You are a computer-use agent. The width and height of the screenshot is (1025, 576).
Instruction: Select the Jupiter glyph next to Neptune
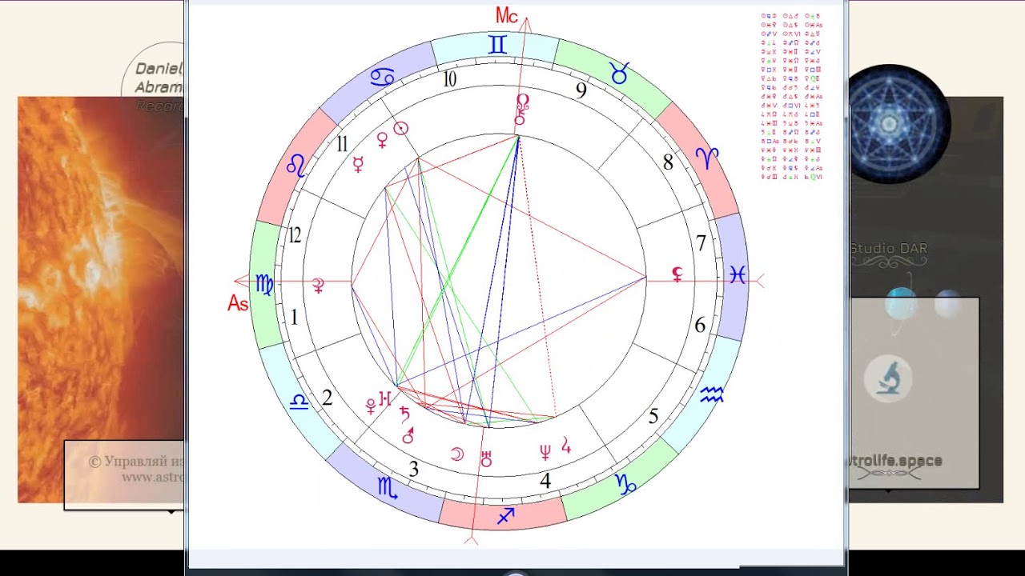566,445
